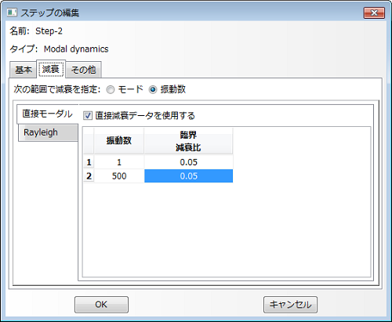
Task: Select the モード radio button
Action: pos(111,90)
